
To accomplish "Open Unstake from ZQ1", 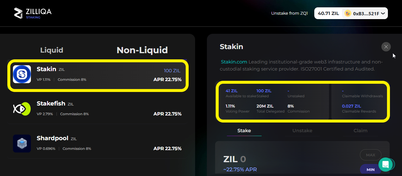I will tap(289, 13).
